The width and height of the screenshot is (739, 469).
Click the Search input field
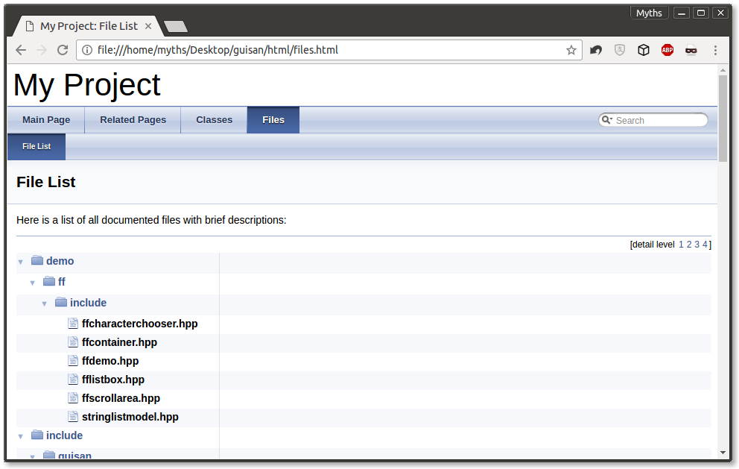pyautogui.click(x=658, y=120)
